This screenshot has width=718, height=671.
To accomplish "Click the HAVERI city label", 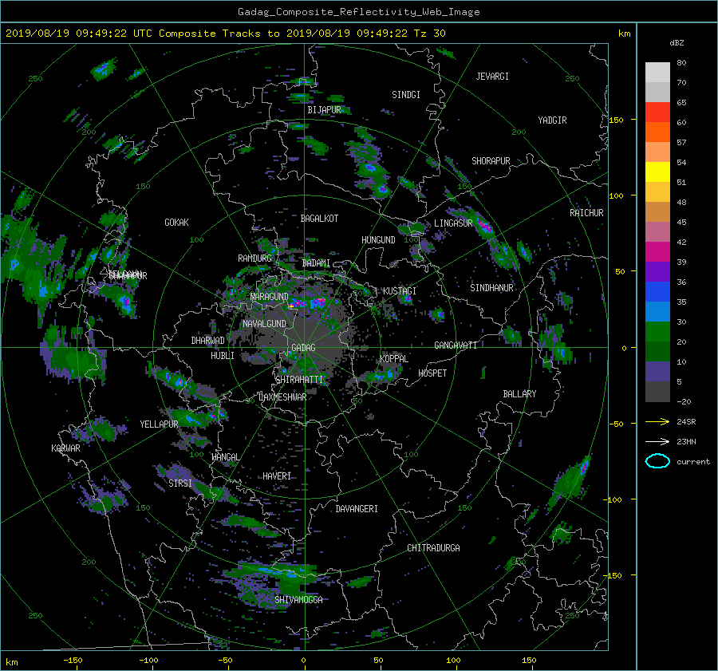I will 277,476.
